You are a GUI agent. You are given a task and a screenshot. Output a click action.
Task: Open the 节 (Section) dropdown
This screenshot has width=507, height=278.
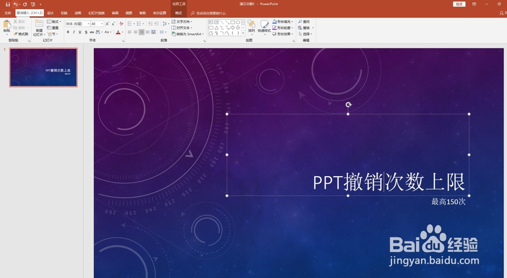coord(53,34)
